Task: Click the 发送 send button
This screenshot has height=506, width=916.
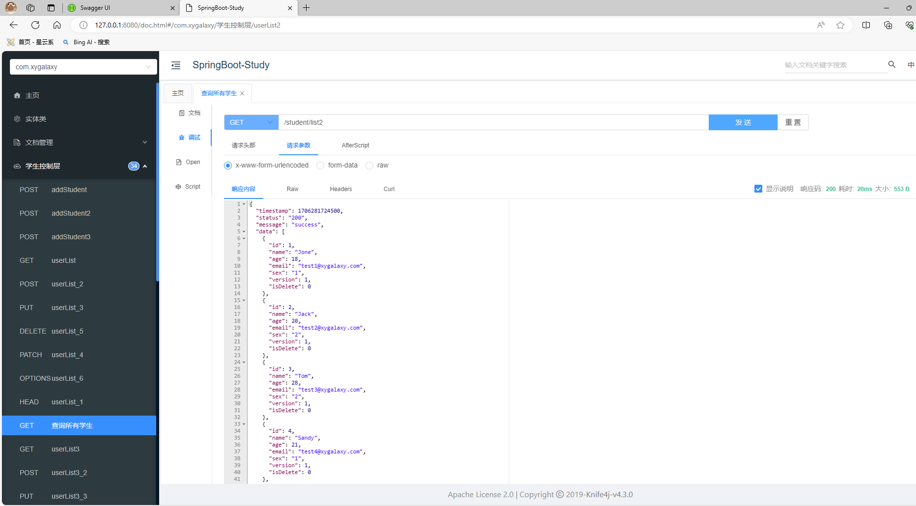Action: (x=743, y=122)
